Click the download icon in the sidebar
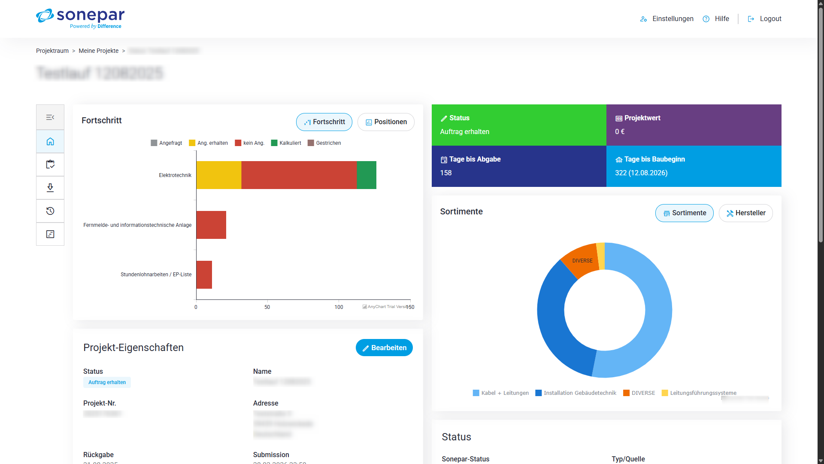The image size is (824, 464). (50, 188)
